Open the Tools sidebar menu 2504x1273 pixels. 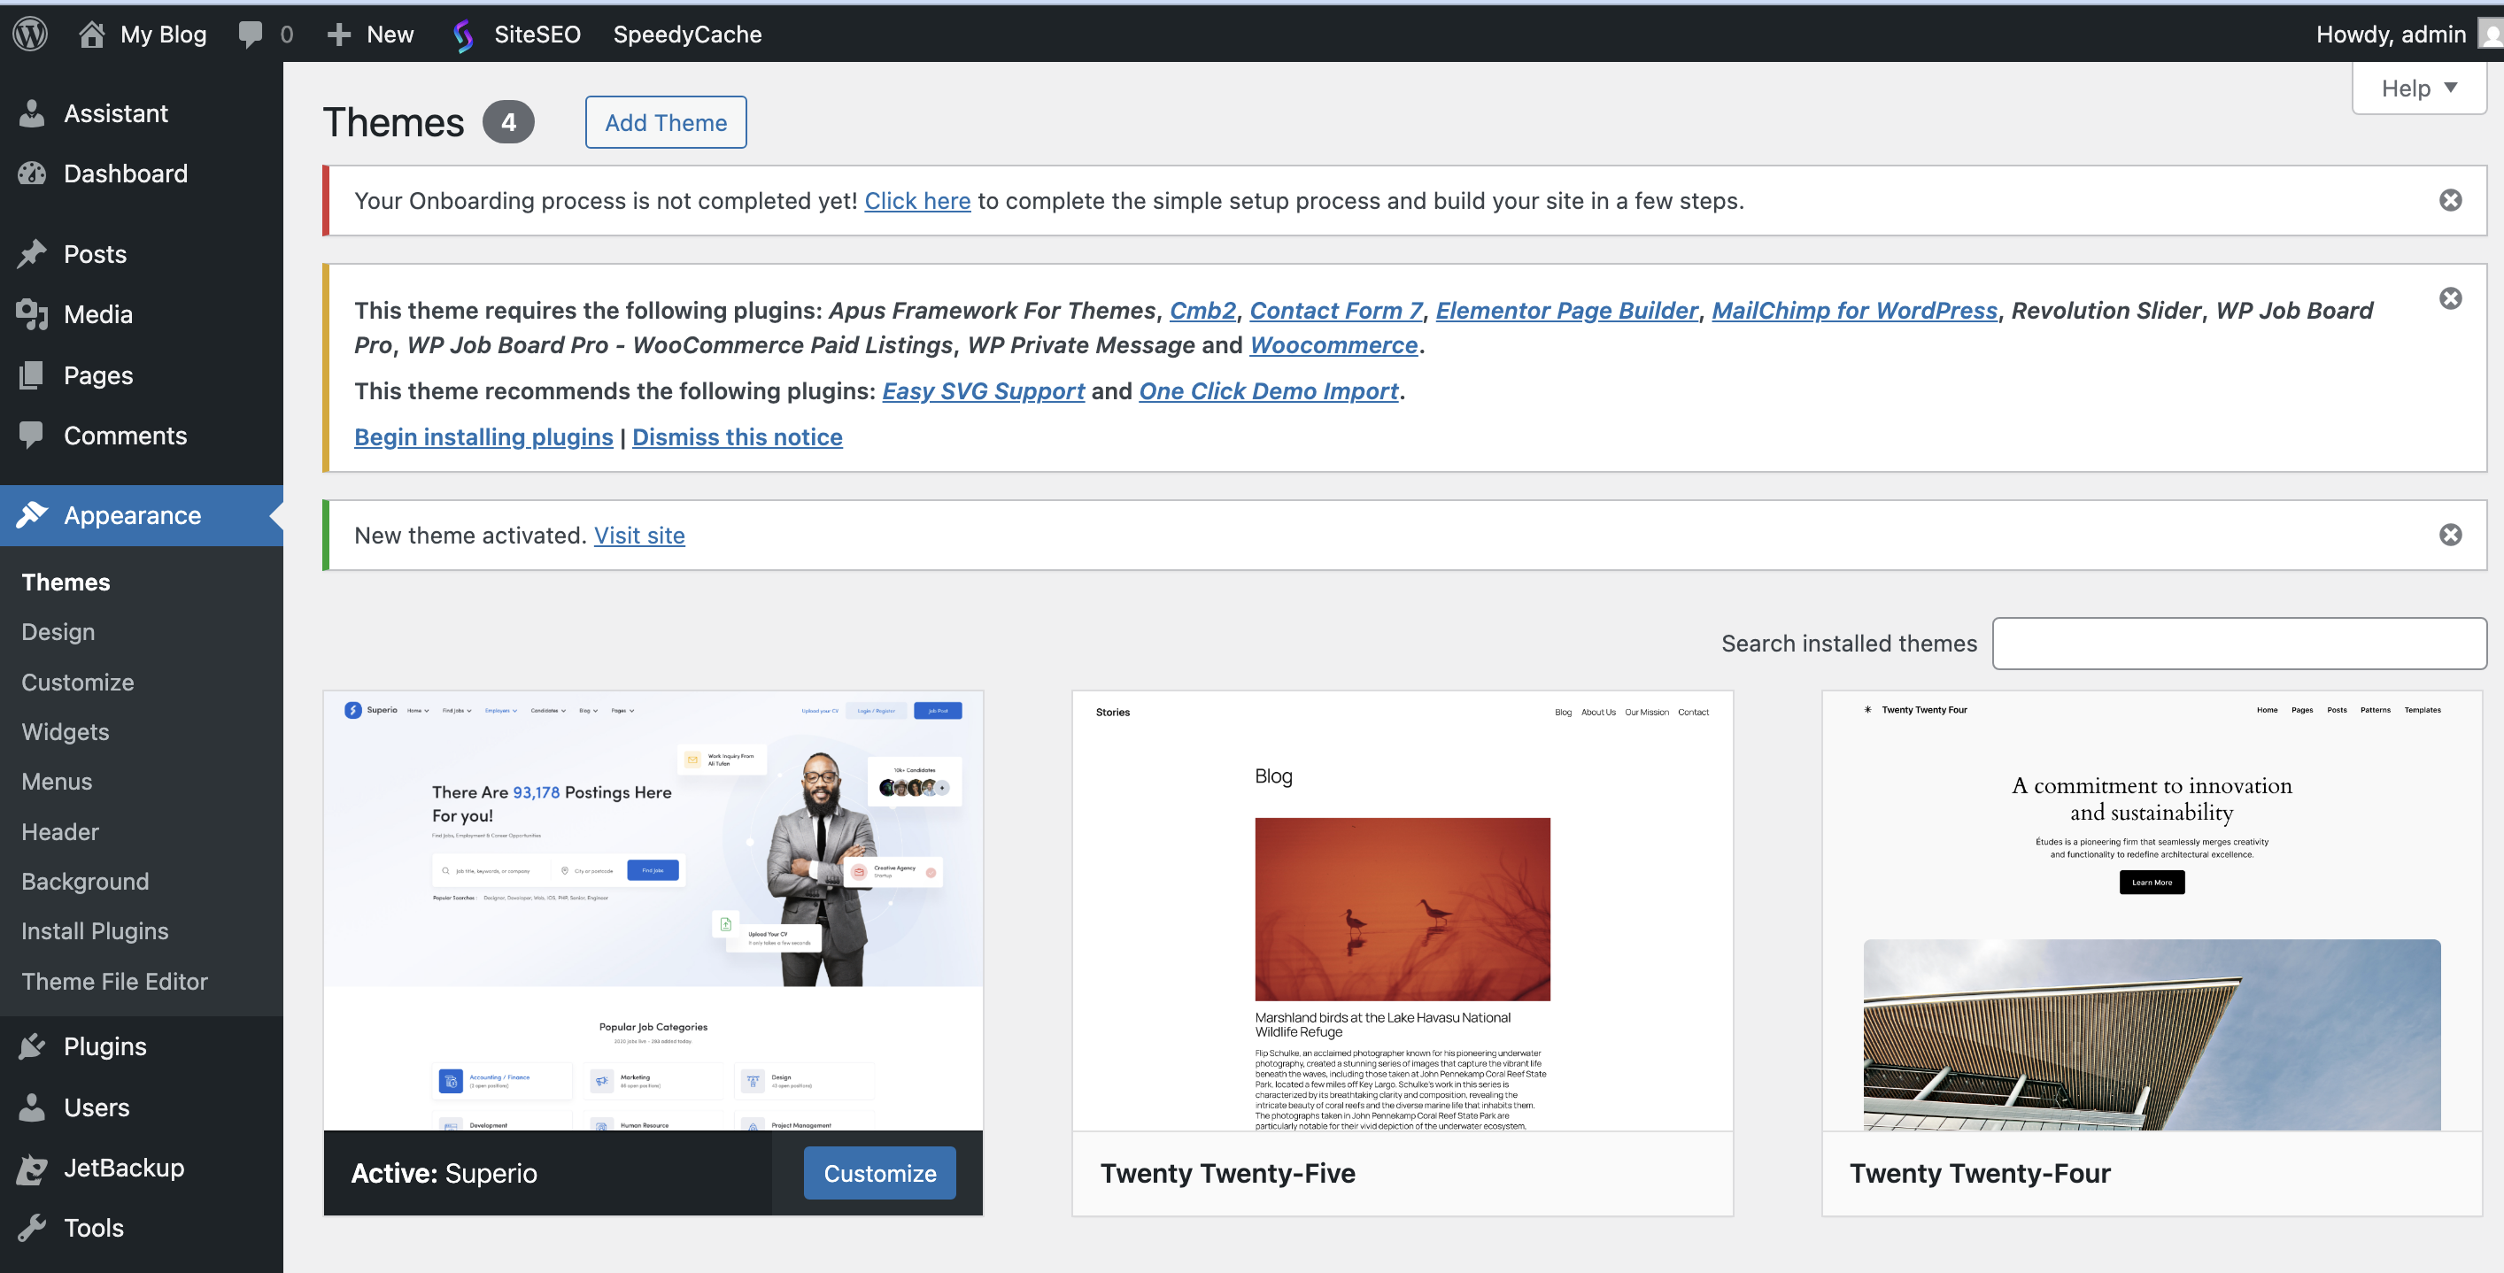93,1227
